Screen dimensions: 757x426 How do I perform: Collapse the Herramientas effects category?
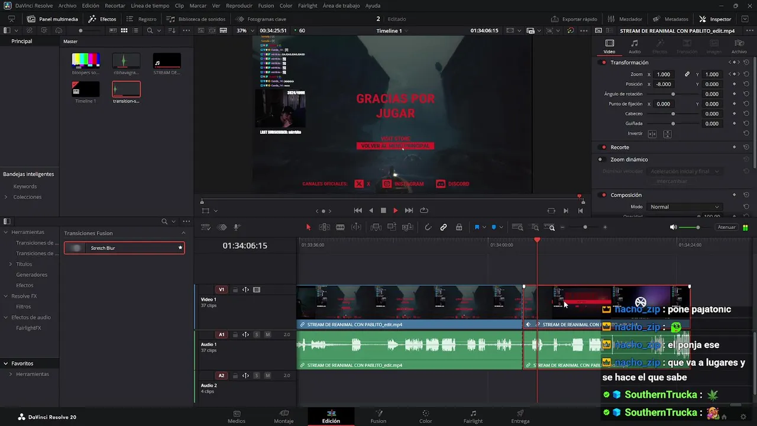6,232
